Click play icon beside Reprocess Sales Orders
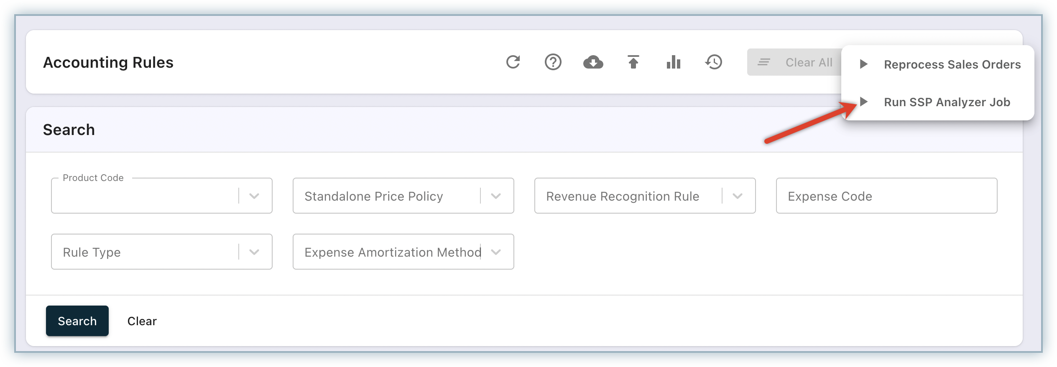The image size is (1057, 367). pyautogui.click(x=863, y=64)
